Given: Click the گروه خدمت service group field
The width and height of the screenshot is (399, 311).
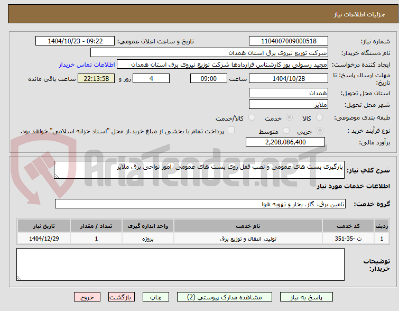Looking at the screenshot, I should click(x=200, y=204).
